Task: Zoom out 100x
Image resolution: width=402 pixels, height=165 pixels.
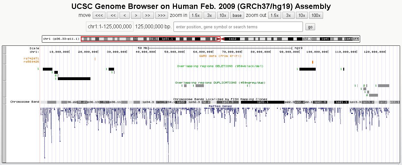Action: 316,15
